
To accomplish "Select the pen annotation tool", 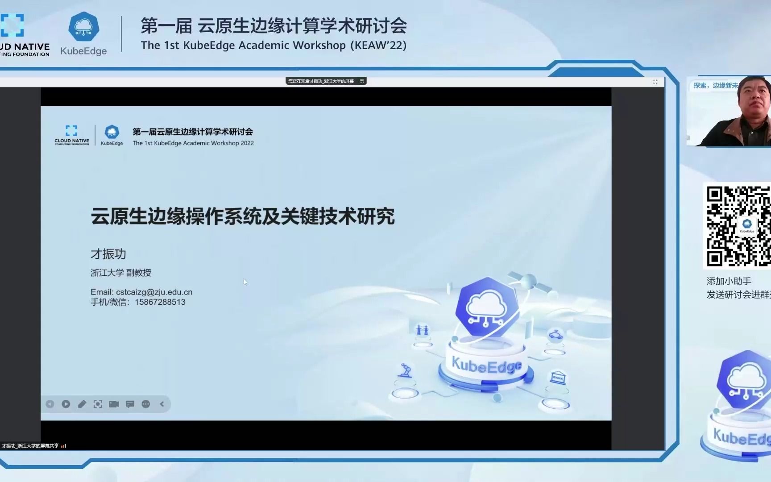I will pos(82,404).
